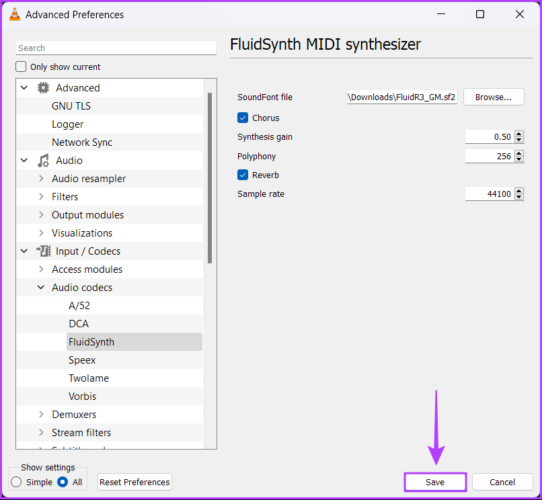Maximize the Advanced Preferences window
Image resolution: width=542 pixels, height=500 pixels.
click(x=479, y=14)
